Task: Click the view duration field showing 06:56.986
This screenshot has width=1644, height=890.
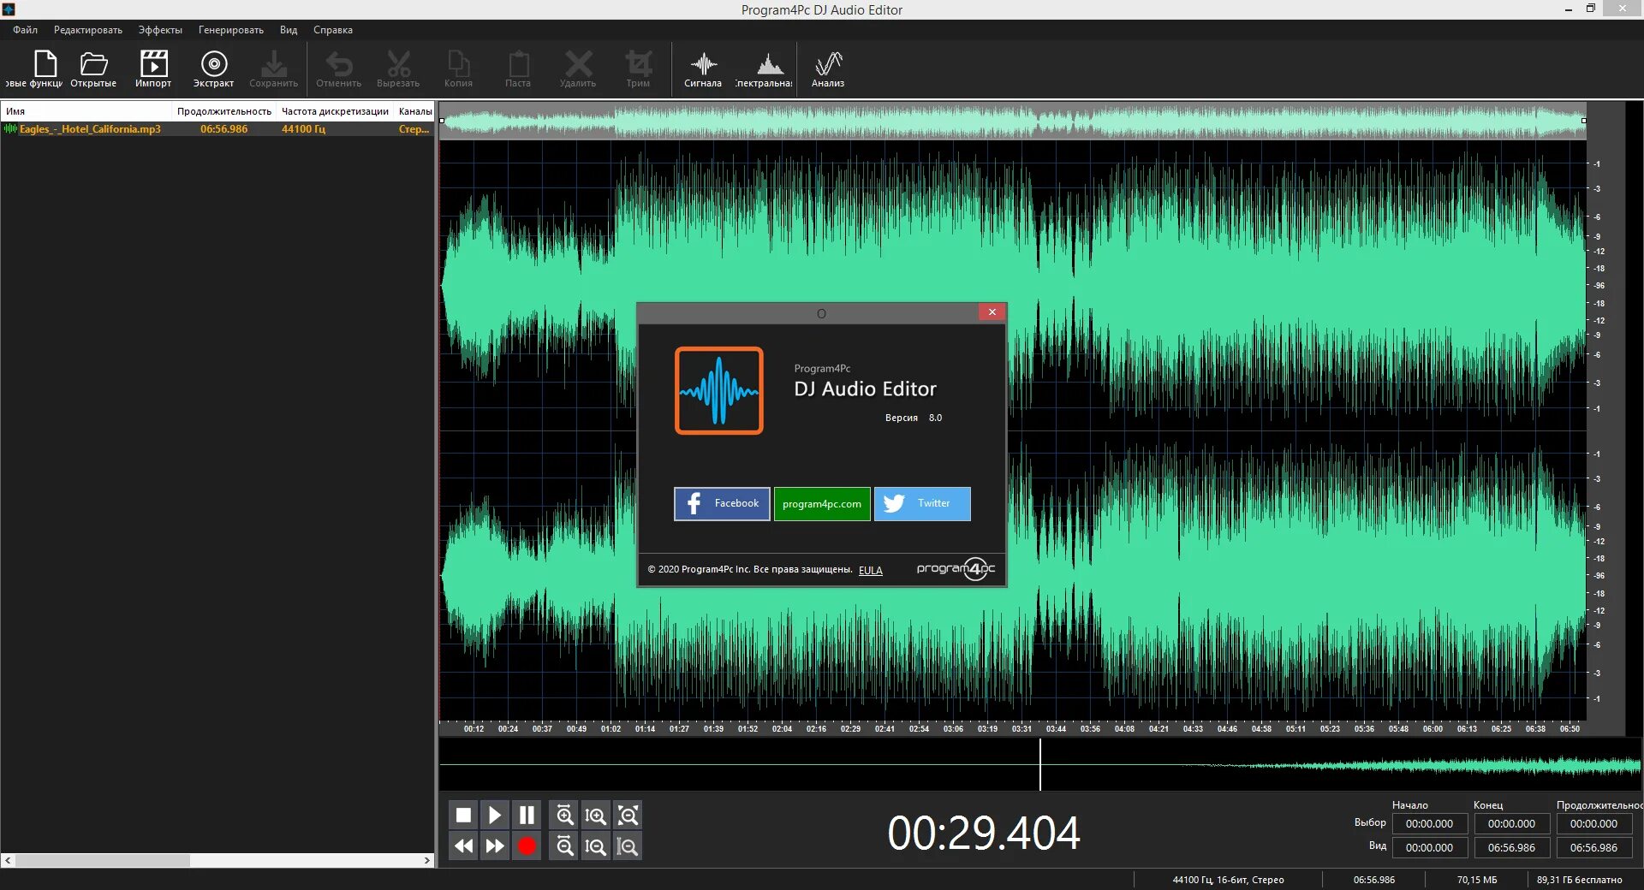Action: 1594,848
